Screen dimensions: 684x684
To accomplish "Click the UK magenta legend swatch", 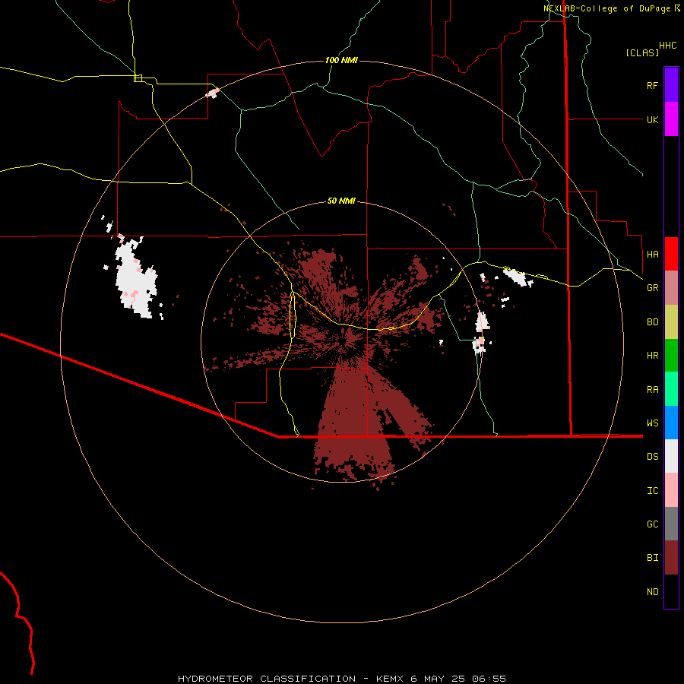I will coord(671,119).
